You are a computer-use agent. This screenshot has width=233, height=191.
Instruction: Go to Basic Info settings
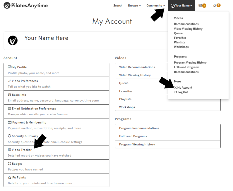56,97
